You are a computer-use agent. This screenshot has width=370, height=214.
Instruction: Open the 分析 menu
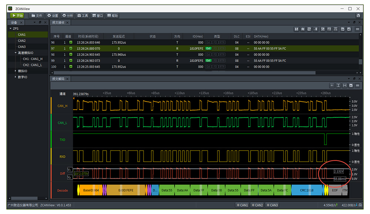[x=67, y=15]
